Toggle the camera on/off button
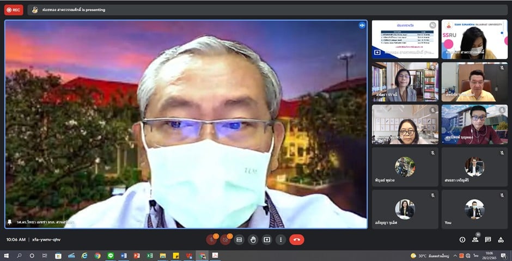The width and height of the screenshot is (512, 261). point(225,240)
